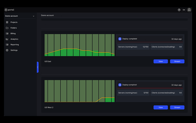Click the Settings gear icon
196x123 pixels.
[x=7, y=50]
